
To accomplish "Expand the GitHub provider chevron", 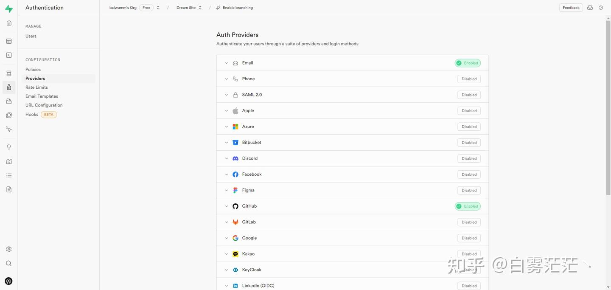I will pyautogui.click(x=227, y=206).
